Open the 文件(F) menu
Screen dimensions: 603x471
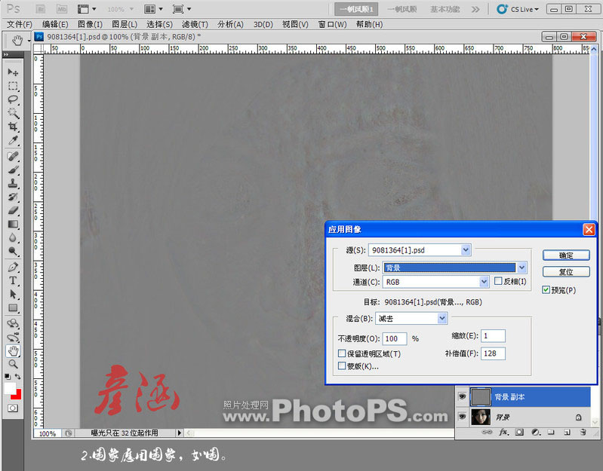19,25
